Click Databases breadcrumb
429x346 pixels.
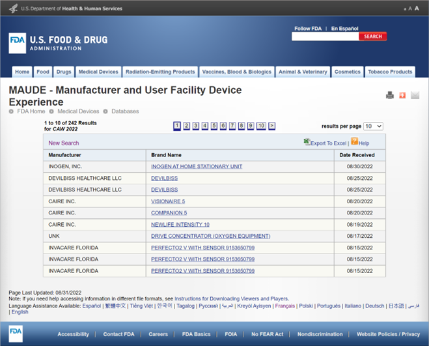125,111
